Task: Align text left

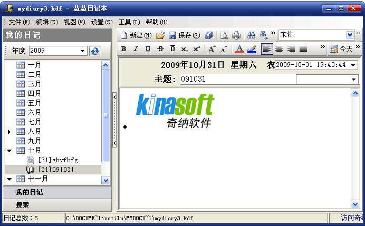Action: click(x=267, y=49)
